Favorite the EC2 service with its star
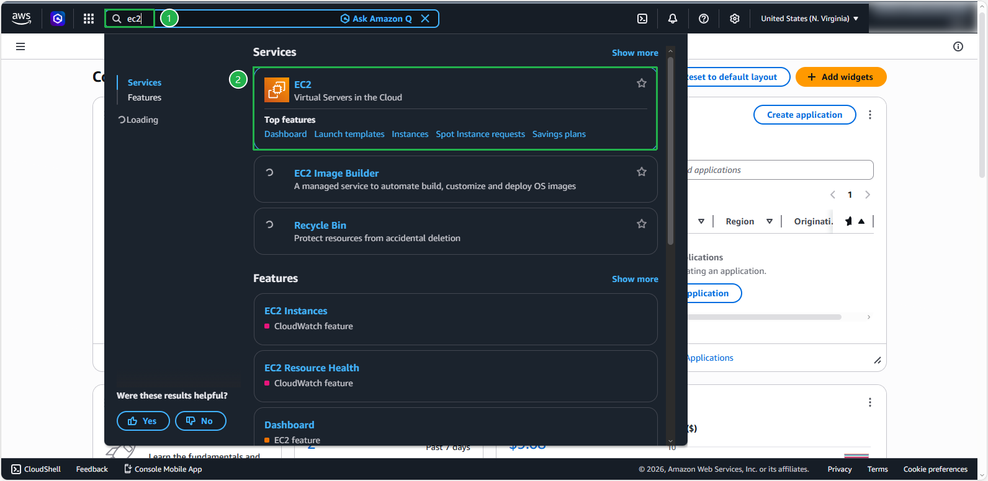The height and width of the screenshot is (481, 988). pyautogui.click(x=642, y=83)
